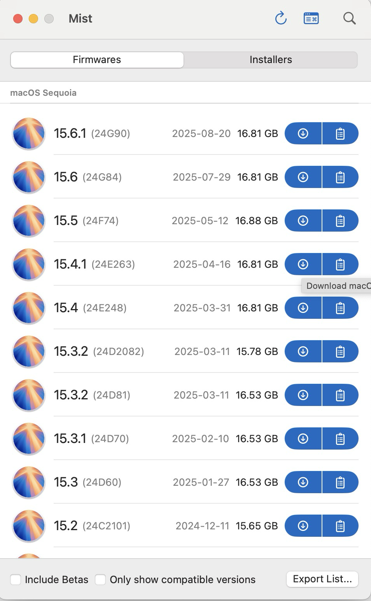
Task: Click the Mist window title
Action: (x=80, y=18)
